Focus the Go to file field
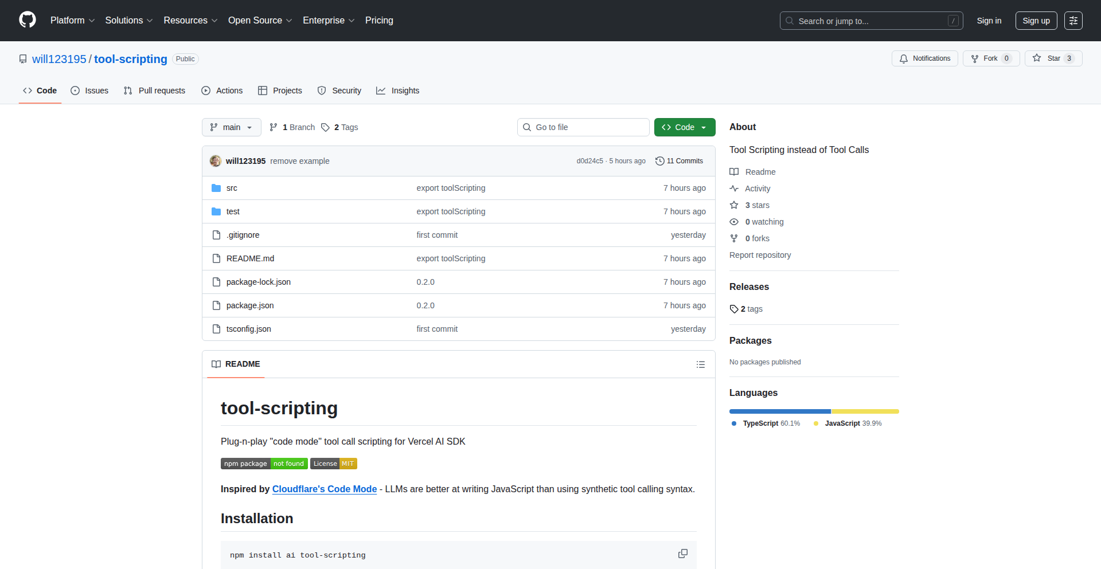The width and height of the screenshot is (1101, 569). pos(583,127)
